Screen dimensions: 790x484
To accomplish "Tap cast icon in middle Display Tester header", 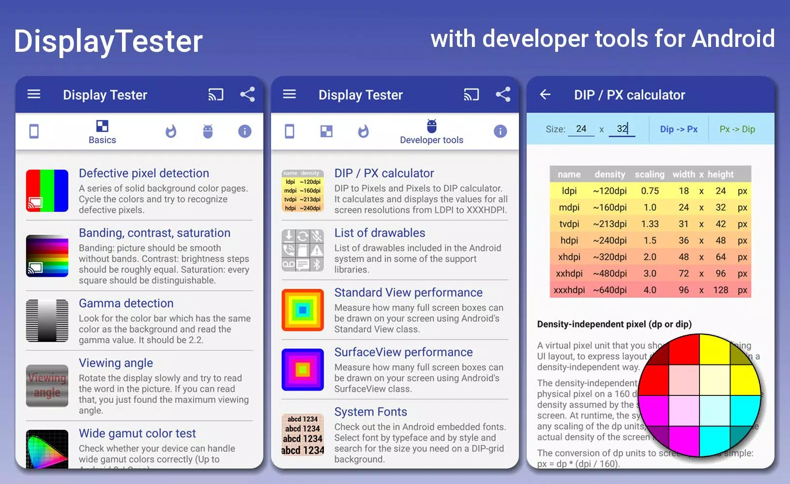I will pos(471,94).
